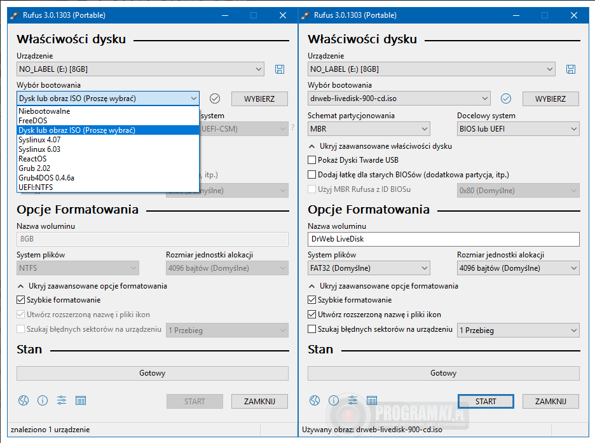Click save-disk icon in right Rufus window

click(x=571, y=69)
